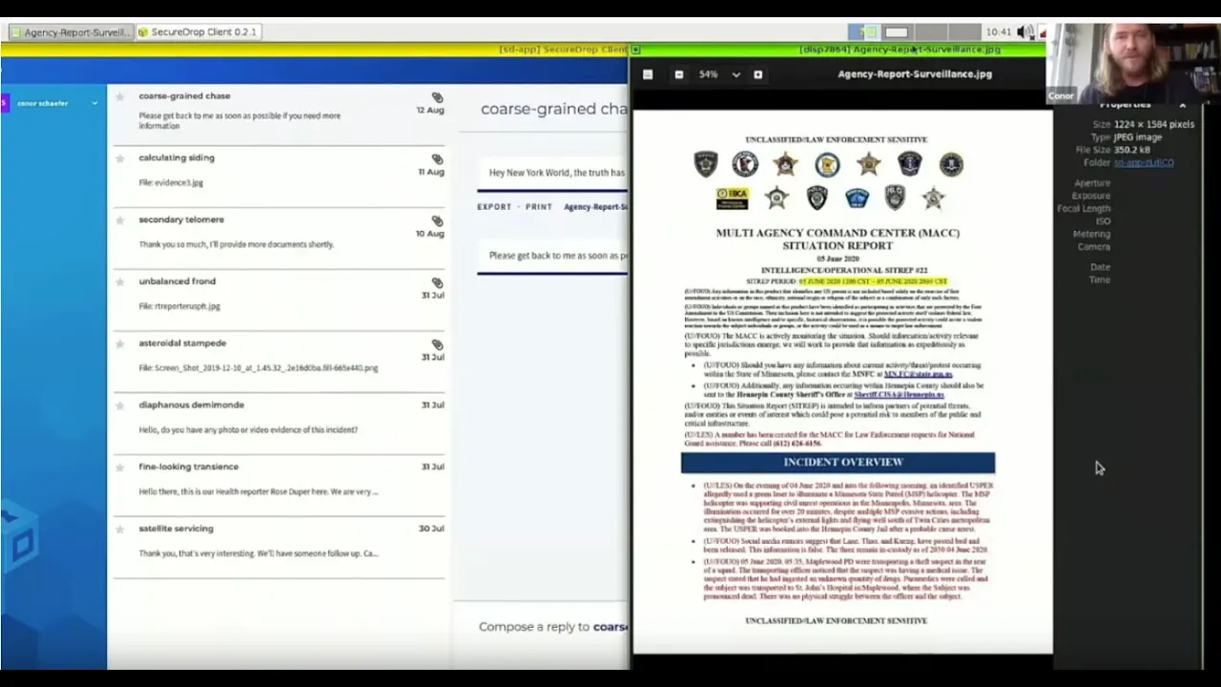
Task: Open the image viewer sidebar menu icon
Action: click(x=648, y=74)
